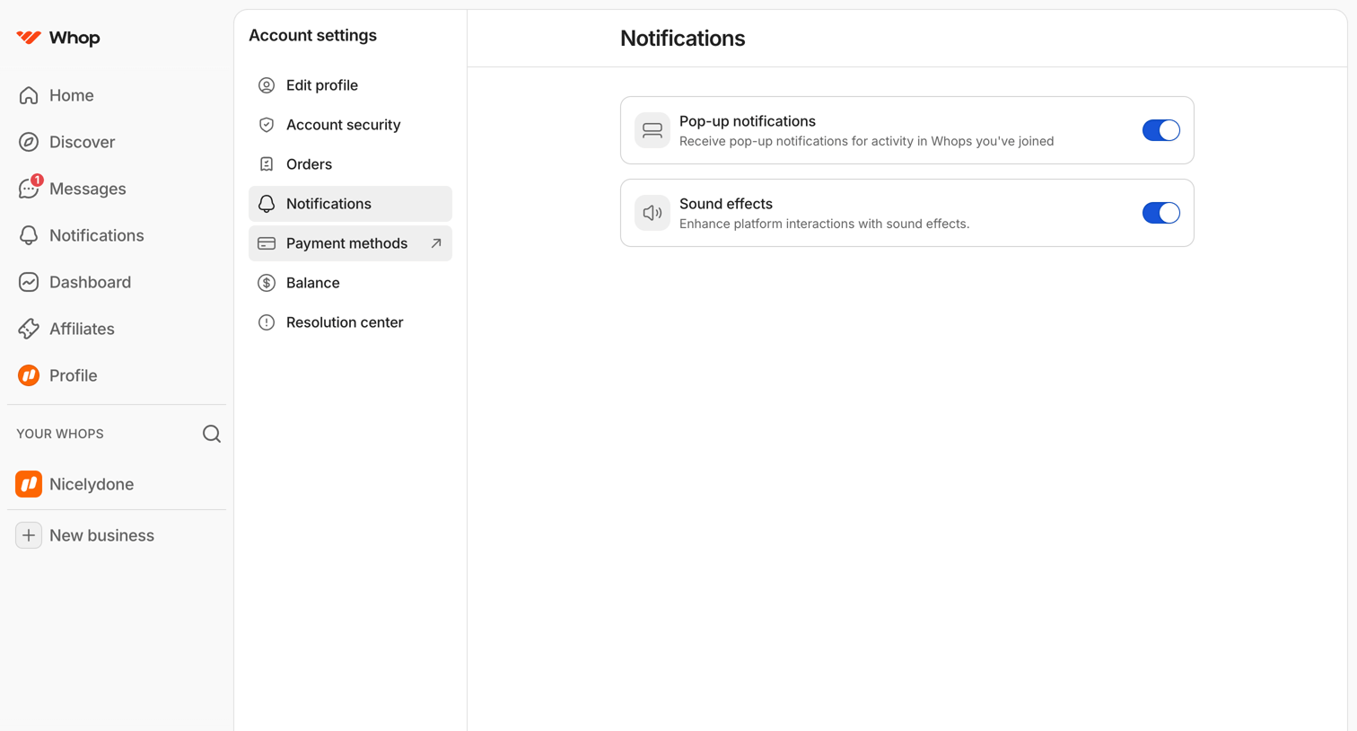Viewport: 1357px width, 731px height.
Task: Open Resolution center settings label
Action: pyautogui.click(x=345, y=322)
